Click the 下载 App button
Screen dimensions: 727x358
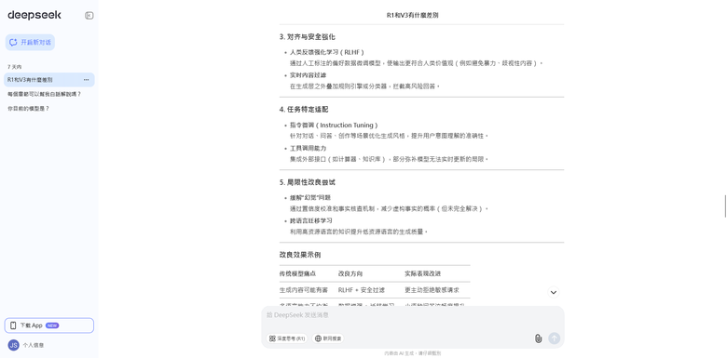[49, 325]
